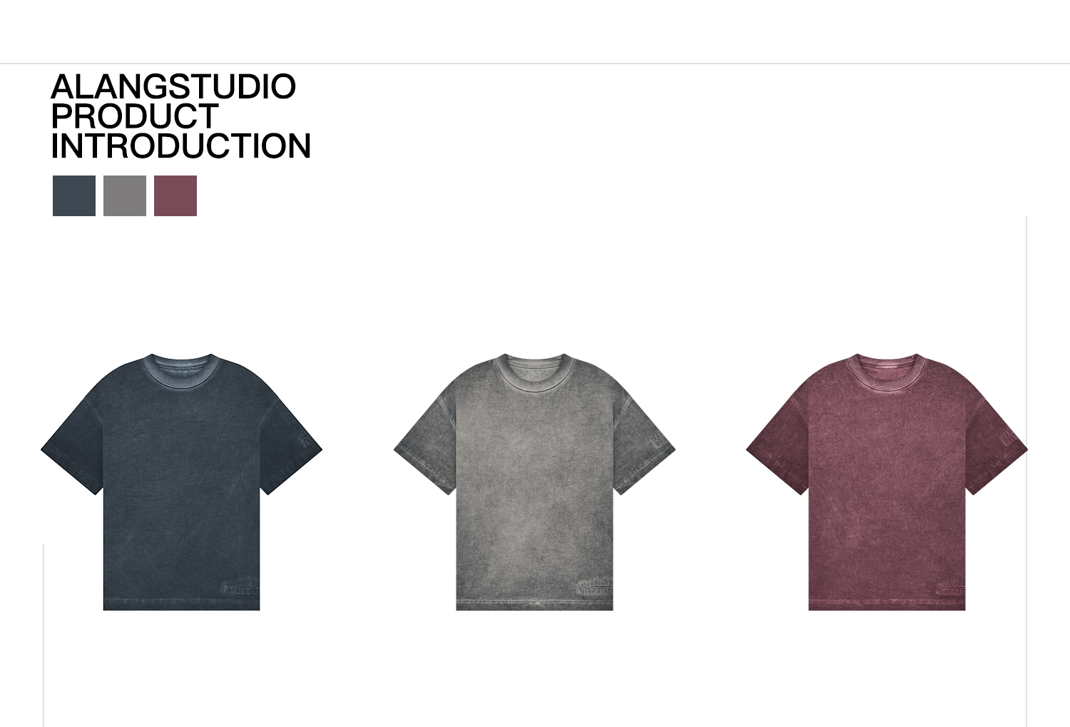The width and height of the screenshot is (1070, 727).
Task: Choose the gray color swatch
Action: [125, 195]
